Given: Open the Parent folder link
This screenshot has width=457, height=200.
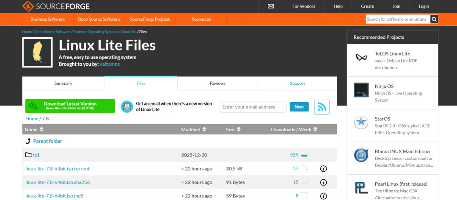Looking at the screenshot, I should [x=47, y=141].
